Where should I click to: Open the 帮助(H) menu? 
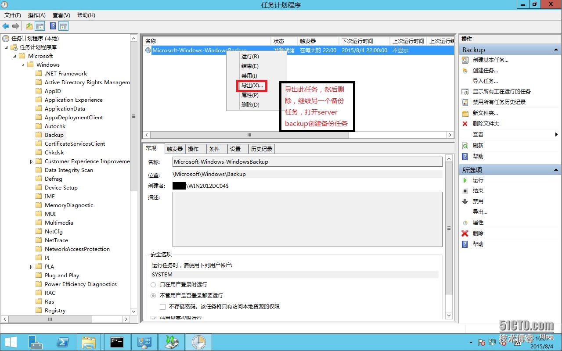click(x=86, y=15)
